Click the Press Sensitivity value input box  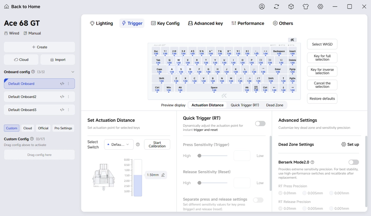[x=242, y=156]
